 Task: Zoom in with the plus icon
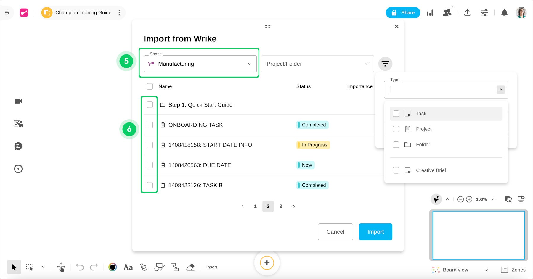click(x=469, y=199)
